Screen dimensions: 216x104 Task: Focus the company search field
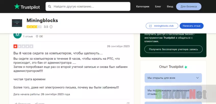pos(88,6)
